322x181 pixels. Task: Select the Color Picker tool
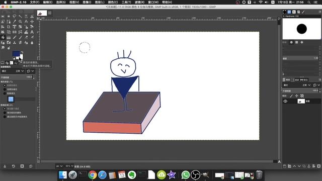pos(15,22)
